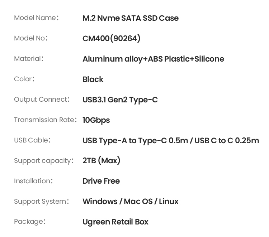The image size is (269, 237).
Task: Click the "Ugreen Retail Box" package value
Action: point(115,222)
